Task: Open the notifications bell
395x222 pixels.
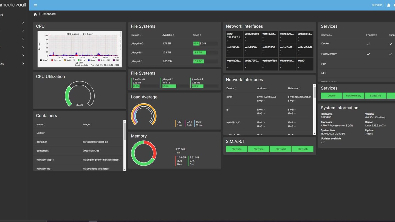Action: [388, 5]
